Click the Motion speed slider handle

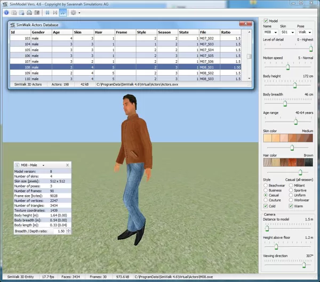point(288,67)
